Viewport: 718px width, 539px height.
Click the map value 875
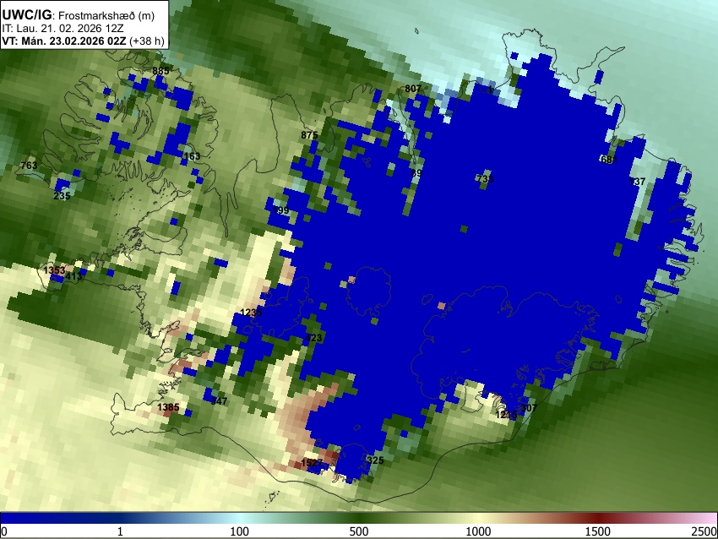(x=309, y=135)
